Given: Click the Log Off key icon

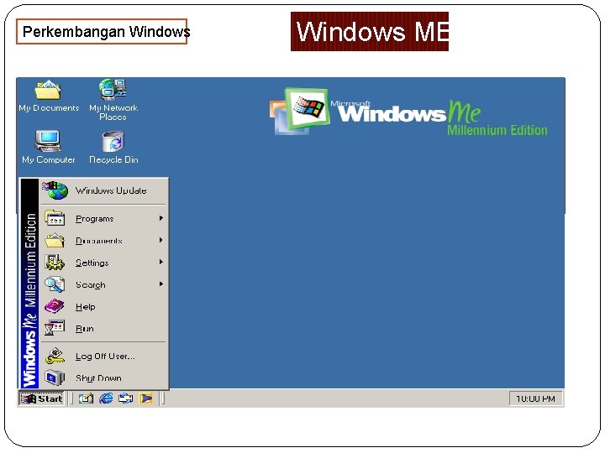Looking at the screenshot, I should [55, 356].
